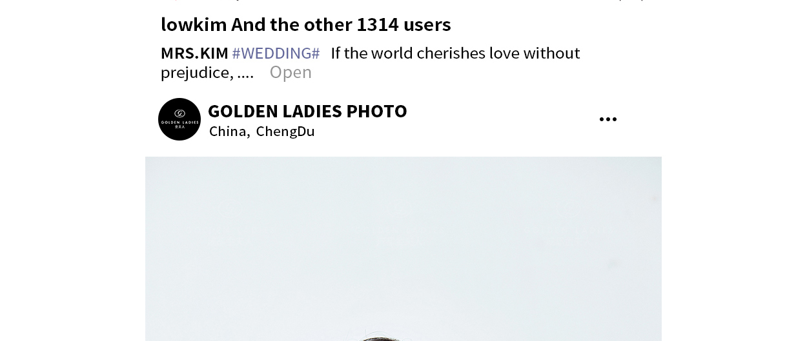Click the word China in location
This screenshot has height=341, width=807.
point(228,132)
